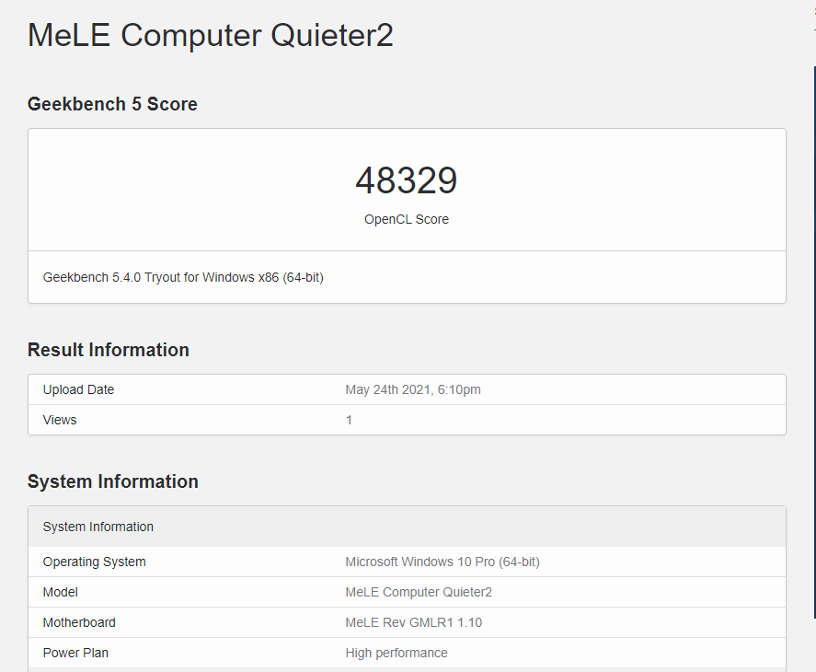The height and width of the screenshot is (672, 816).
Task: Click the Operating System label
Action: pyautogui.click(x=94, y=562)
